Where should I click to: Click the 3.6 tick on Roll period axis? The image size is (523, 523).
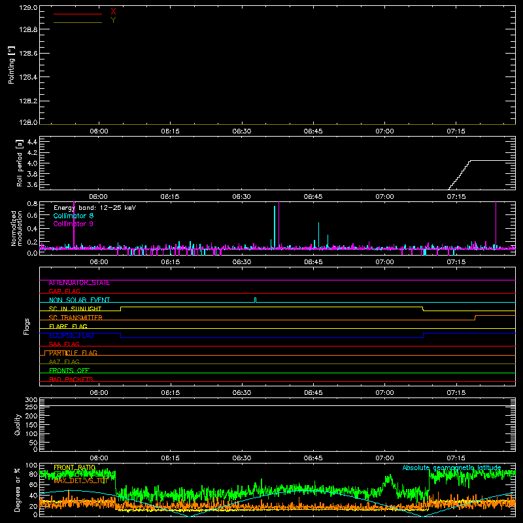point(32,184)
